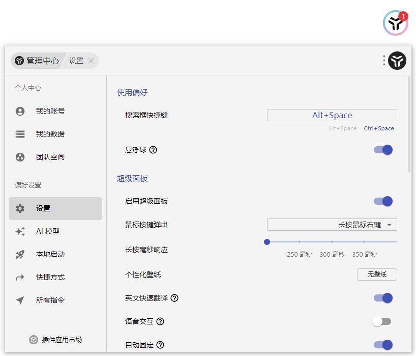Enable the 语音交互 voice interaction toggle
Screen dimensions: 416x356
[382, 321]
